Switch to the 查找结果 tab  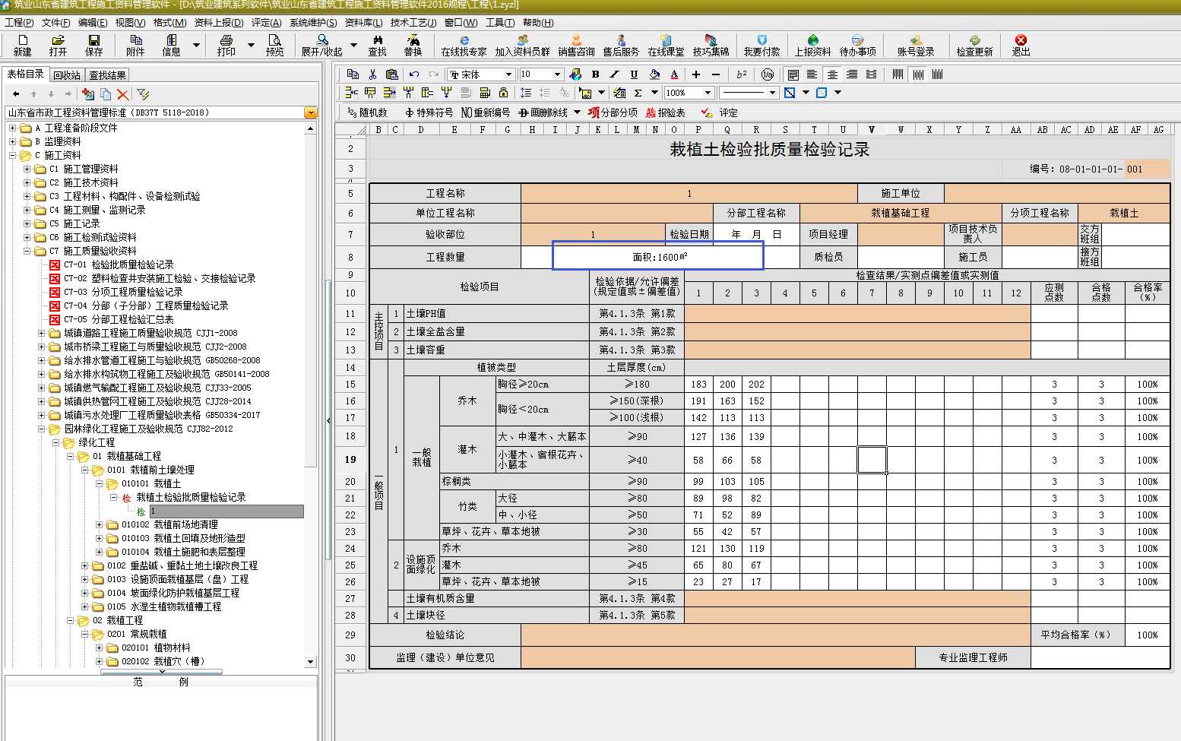(107, 75)
